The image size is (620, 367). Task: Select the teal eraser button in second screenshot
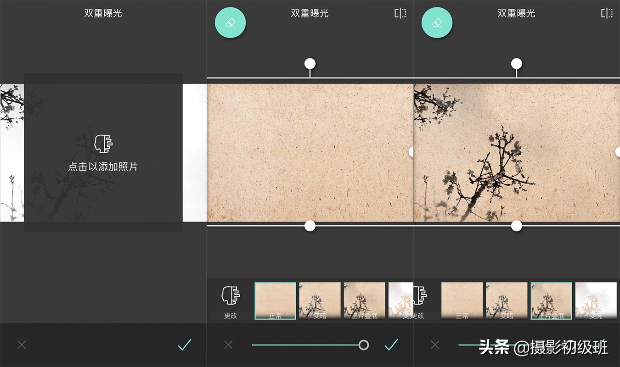coord(231,22)
